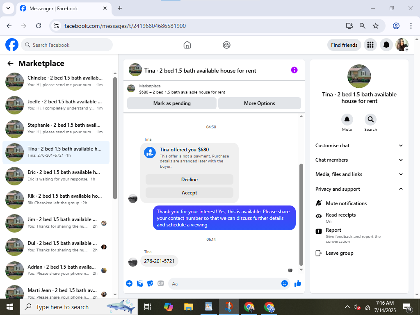Open File Explorer from the taskbar
The width and height of the screenshot is (420, 315).
pos(188,307)
